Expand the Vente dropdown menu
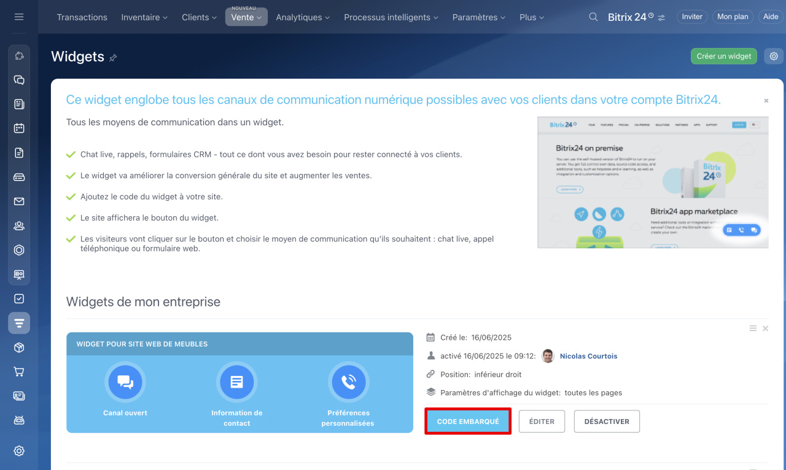Viewport: 786px width, 470px height. click(x=246, y=17)
